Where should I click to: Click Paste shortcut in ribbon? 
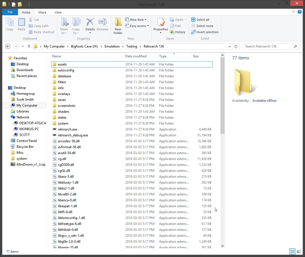point(41,32)
